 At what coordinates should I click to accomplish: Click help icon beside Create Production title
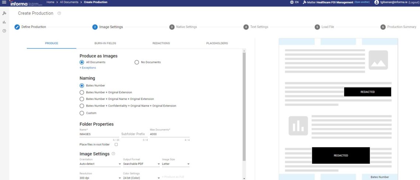(59, 14)
